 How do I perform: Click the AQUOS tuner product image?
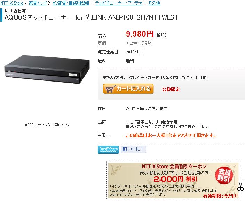(47, 69)
